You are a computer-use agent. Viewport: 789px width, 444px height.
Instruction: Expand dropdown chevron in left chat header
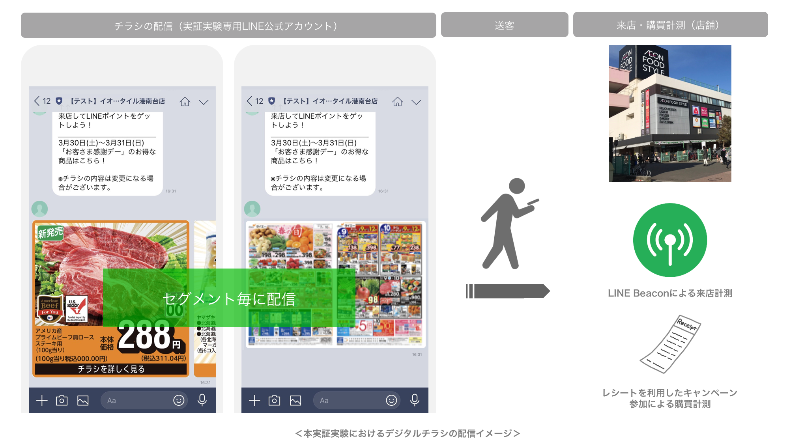(204, 102)
